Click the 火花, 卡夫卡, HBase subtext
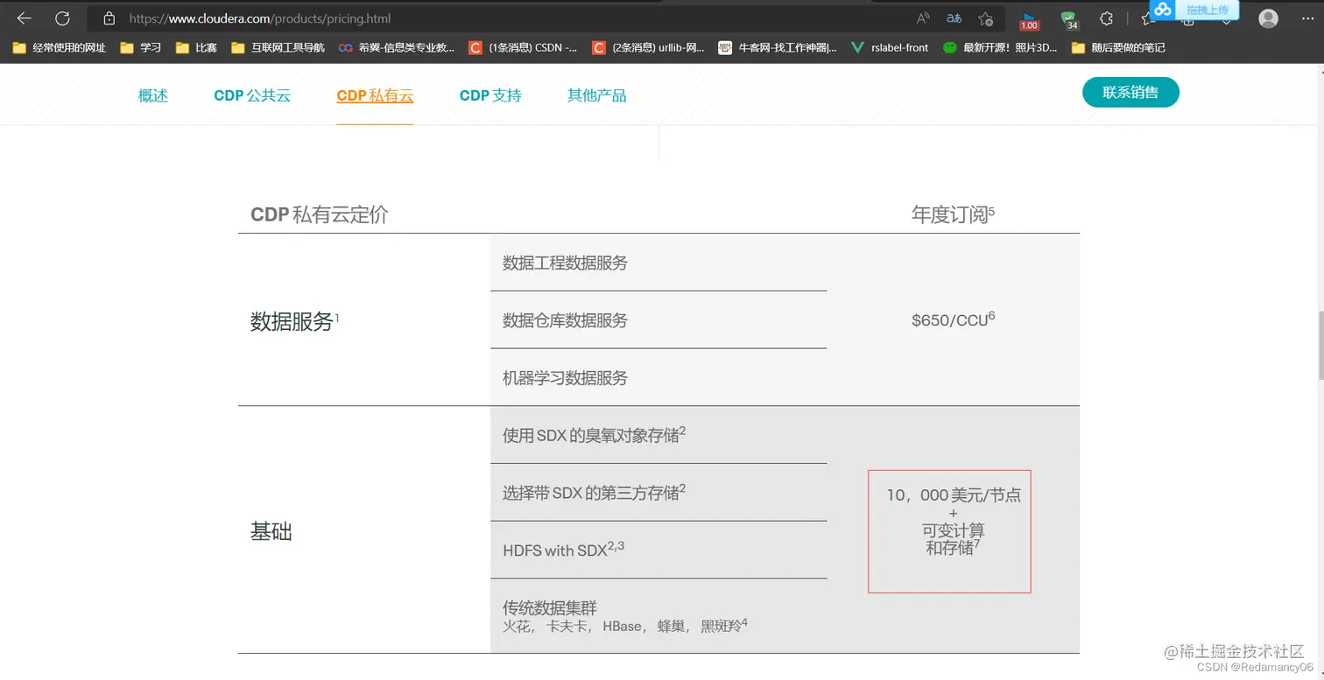 (x=624, y=626)
